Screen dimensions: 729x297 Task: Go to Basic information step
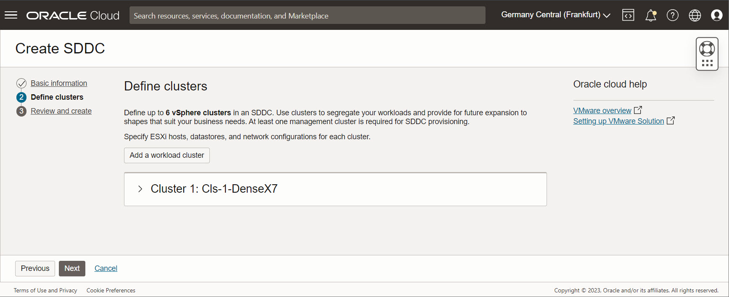pos(59,83)
